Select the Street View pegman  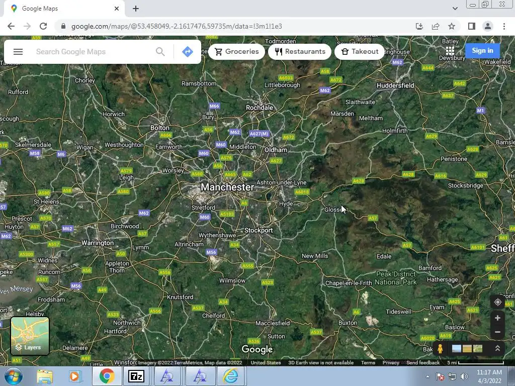click(440, 349)
